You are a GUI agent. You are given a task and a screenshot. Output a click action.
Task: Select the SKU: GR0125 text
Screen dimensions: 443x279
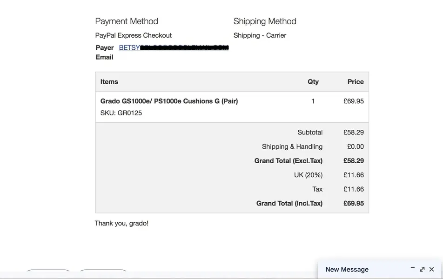pyautogui.click(x=121, y=113)
